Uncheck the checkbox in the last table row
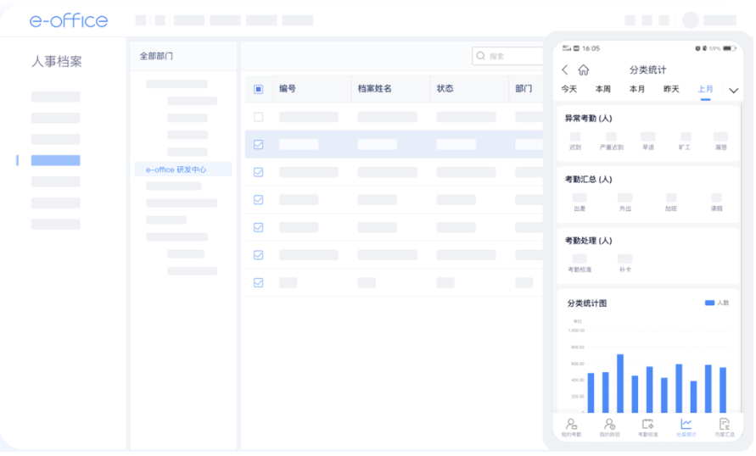The image size is (756, 456). [259, 282]
